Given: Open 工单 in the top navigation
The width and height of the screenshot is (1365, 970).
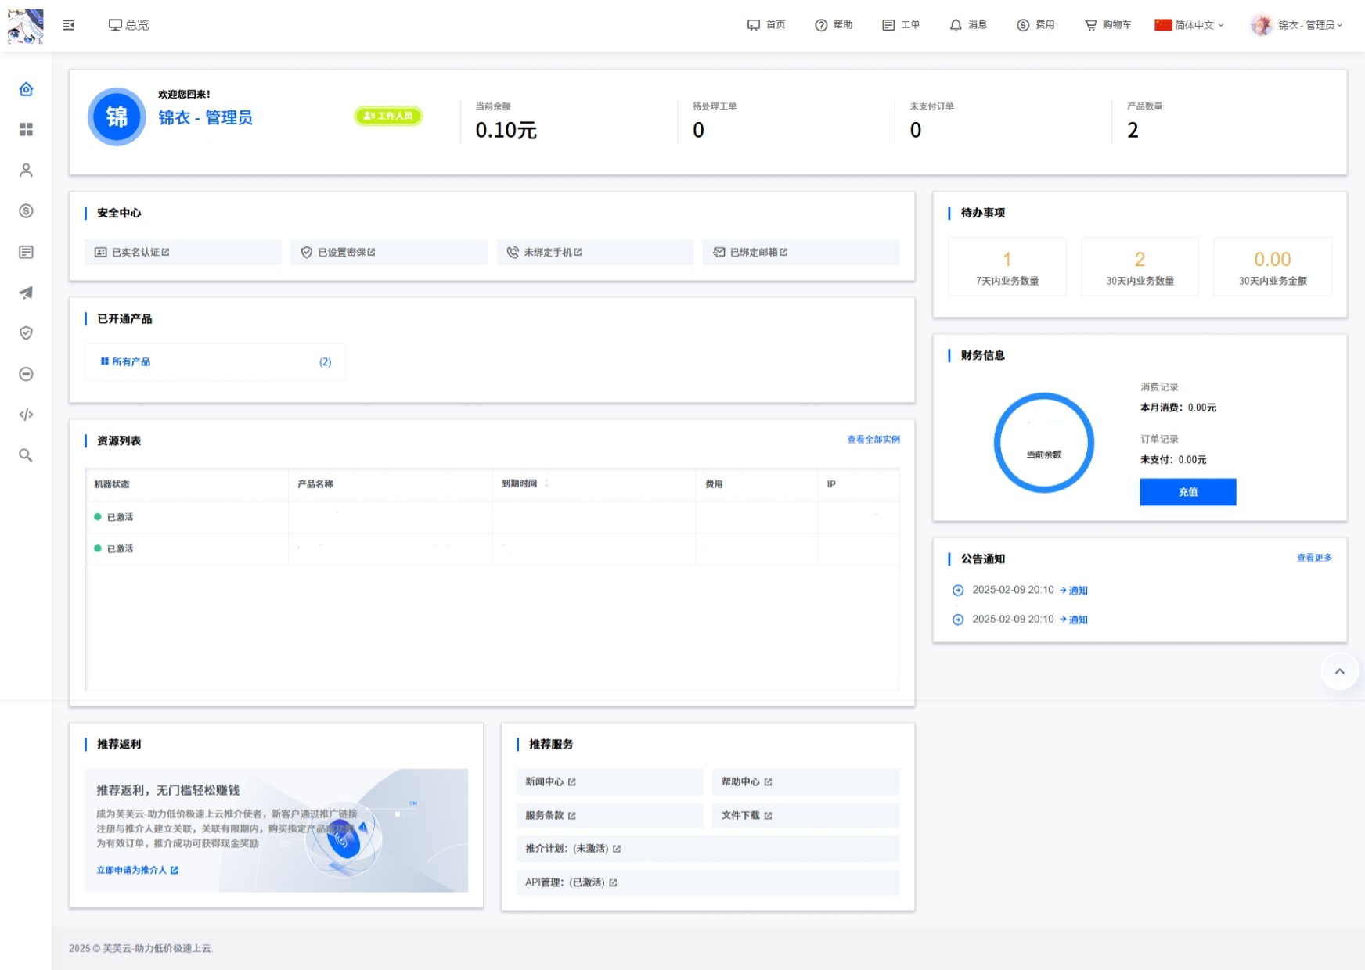Looking at the screenshot, I should tap(901, 25).
